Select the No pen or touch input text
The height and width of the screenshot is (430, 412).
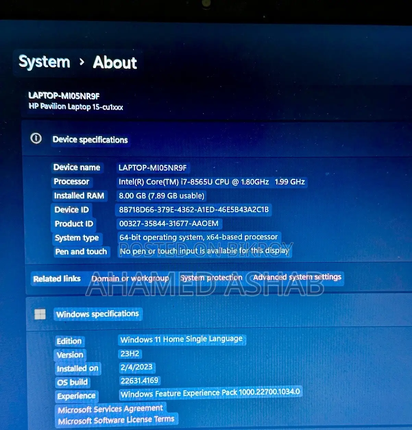[x=204, y=251]
